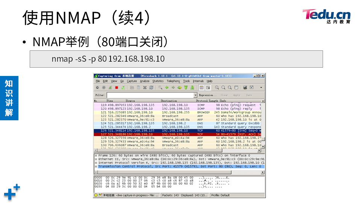
Task: Open the Go menu
Action: [122, 81]
